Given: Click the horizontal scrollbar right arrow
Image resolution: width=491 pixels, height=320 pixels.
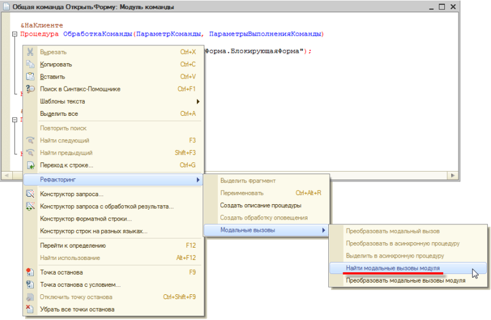Looking at the screenshot, I should [x=454, y=176].
